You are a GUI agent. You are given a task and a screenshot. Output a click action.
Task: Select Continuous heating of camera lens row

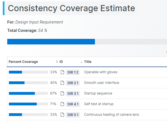[x=111, y=115]
